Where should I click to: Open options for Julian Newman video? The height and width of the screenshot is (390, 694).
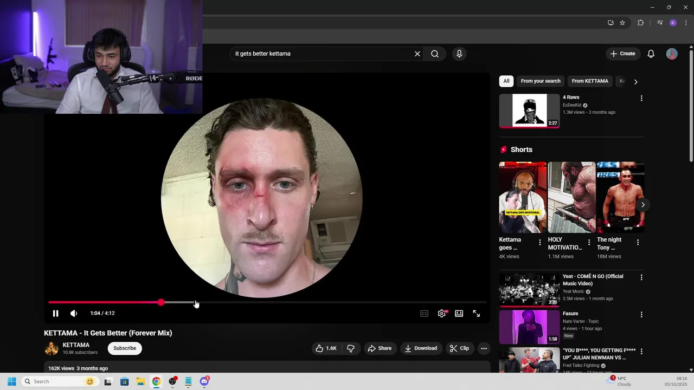[641, 352]
